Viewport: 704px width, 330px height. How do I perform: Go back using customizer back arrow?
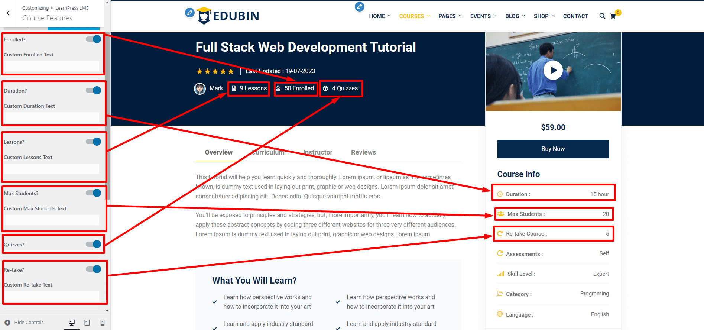tap(8, 13)
